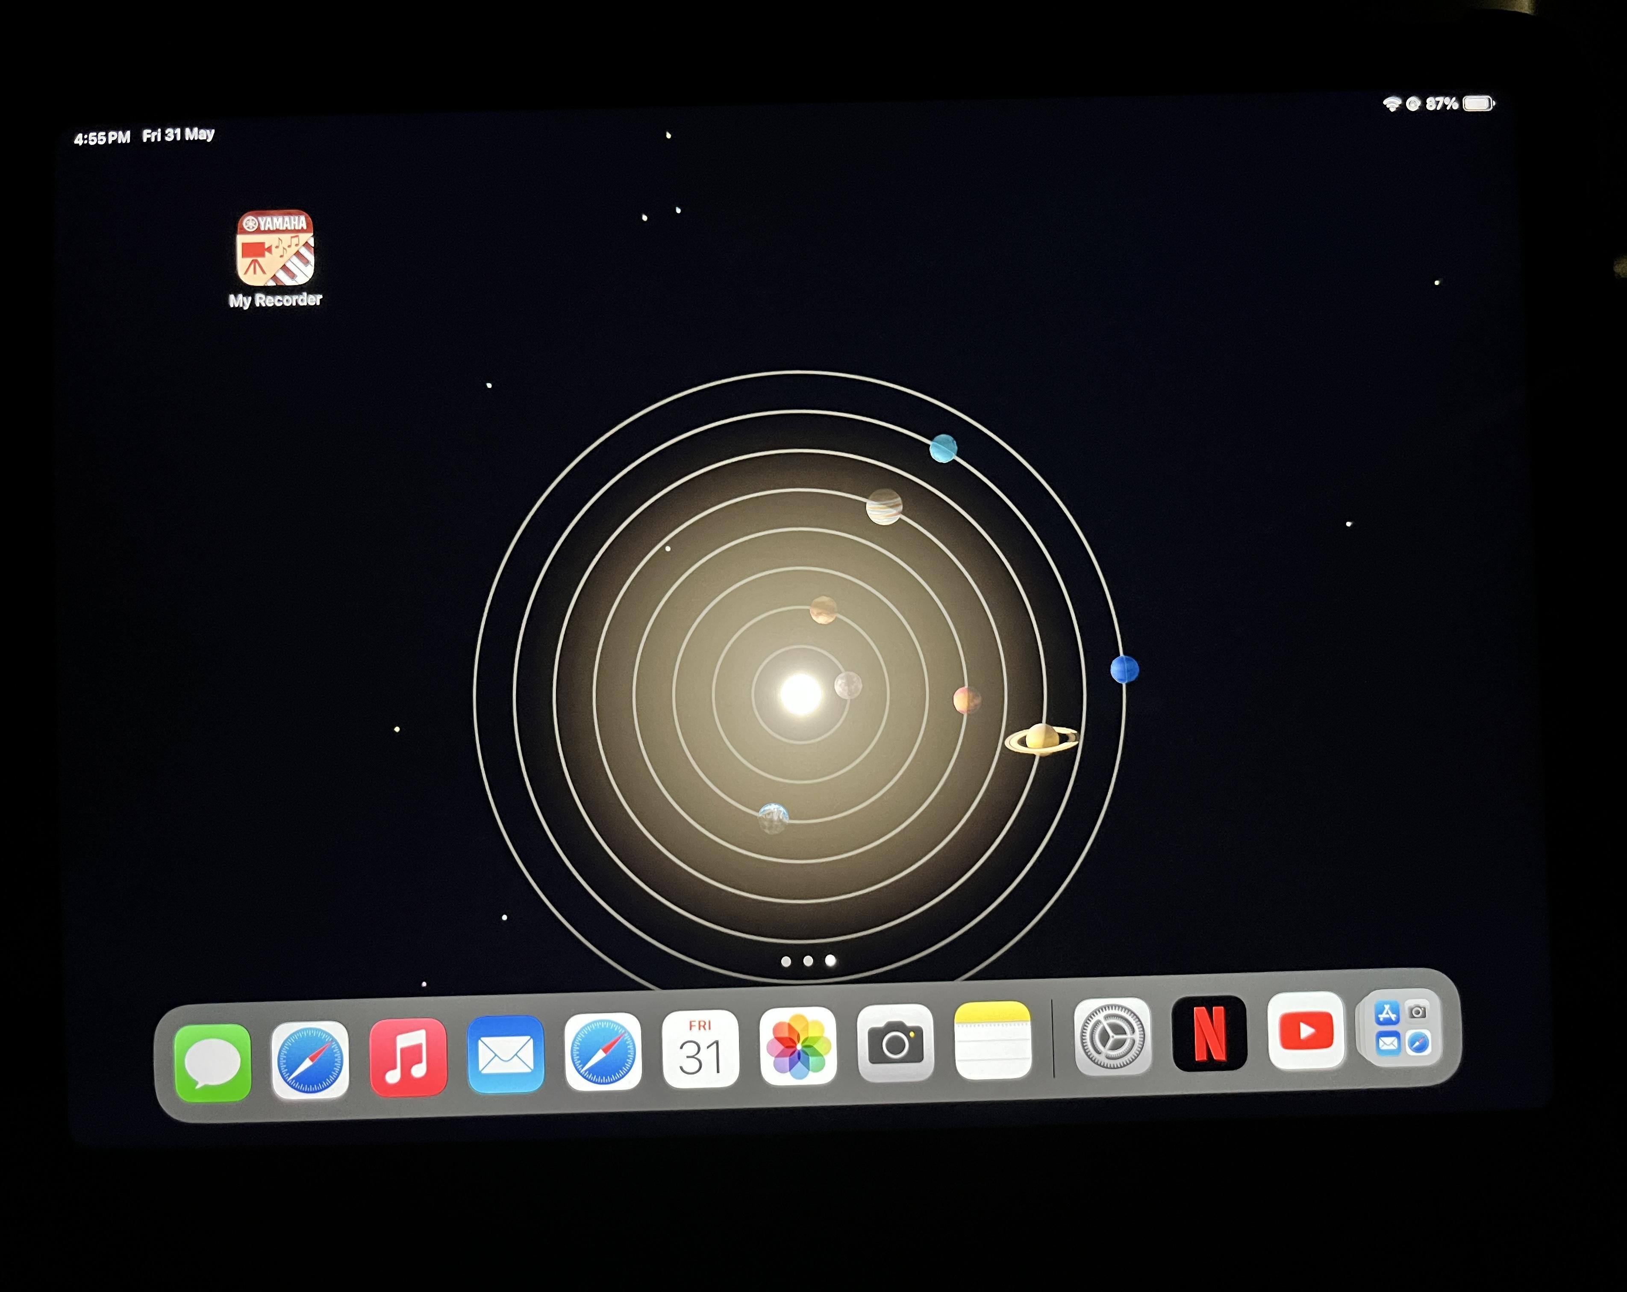1627x1292 pixels.
Task: Tap the last highlighted page dot
Action: (830, 960)
